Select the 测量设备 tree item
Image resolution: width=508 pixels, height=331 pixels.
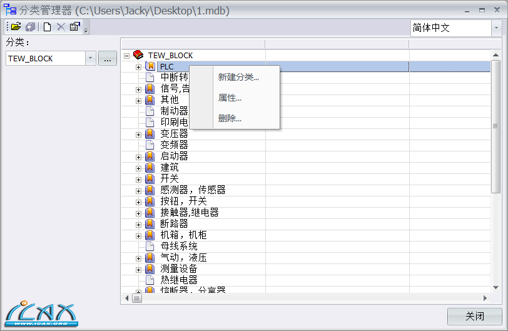pyautogui.click(x=179, y=269)
